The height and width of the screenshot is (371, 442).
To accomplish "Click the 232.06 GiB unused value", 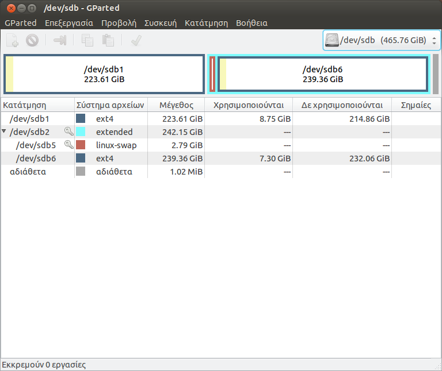I will click(x=369, y=159).
